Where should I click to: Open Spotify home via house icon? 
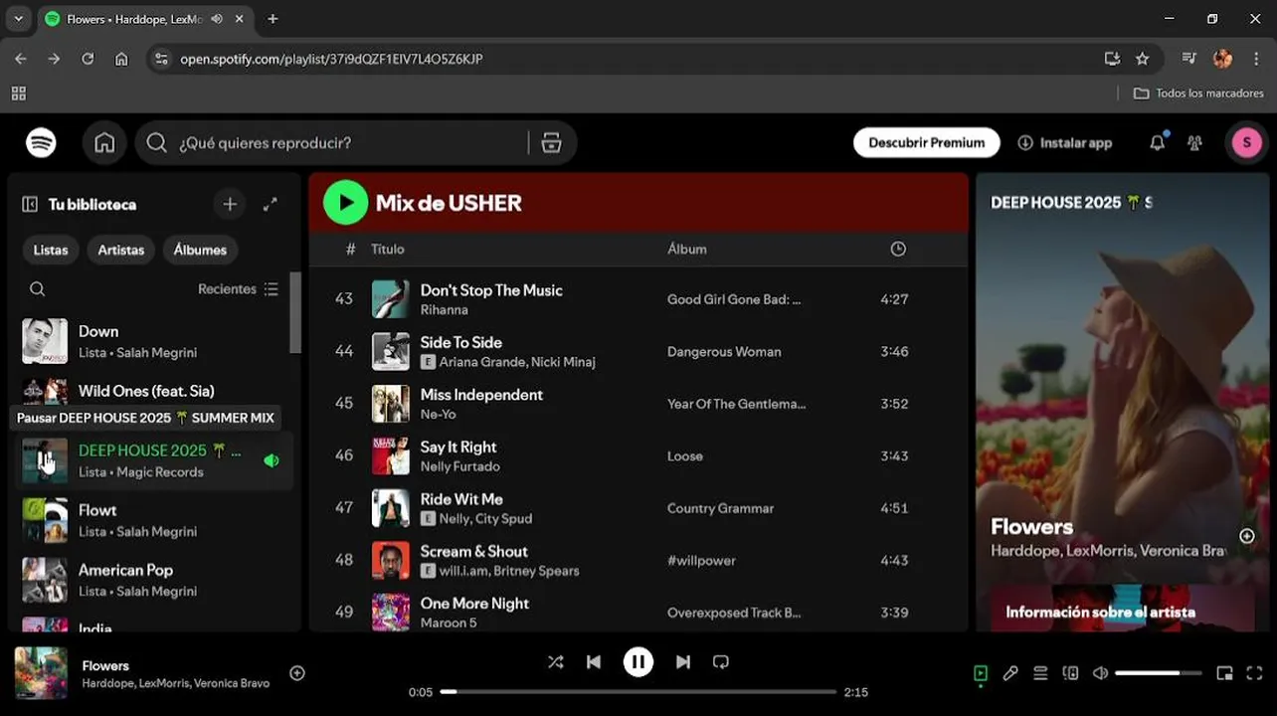tap(104, 143)
